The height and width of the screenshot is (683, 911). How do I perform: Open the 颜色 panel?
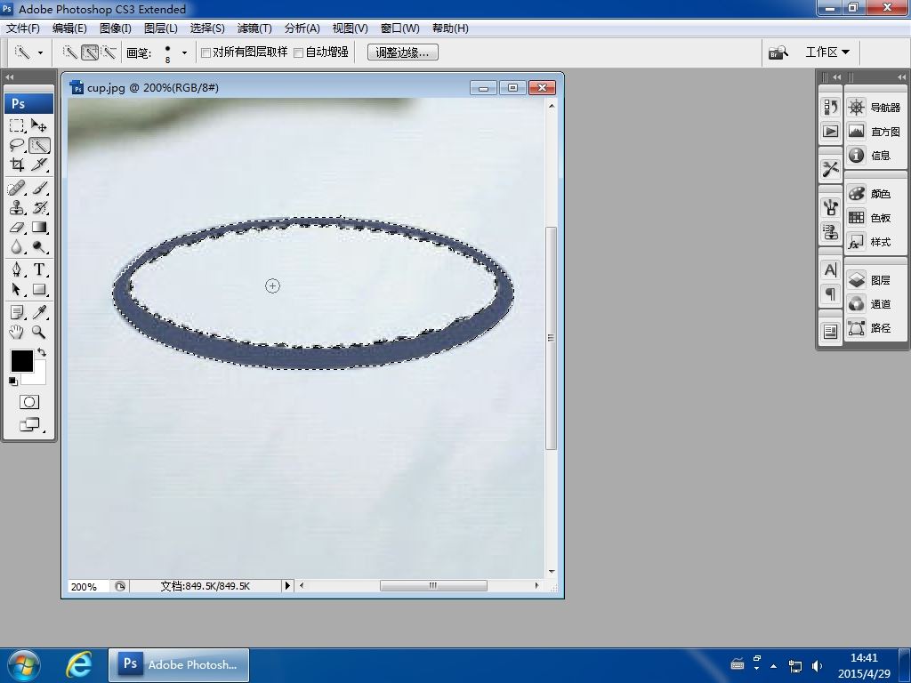point(874,193)
